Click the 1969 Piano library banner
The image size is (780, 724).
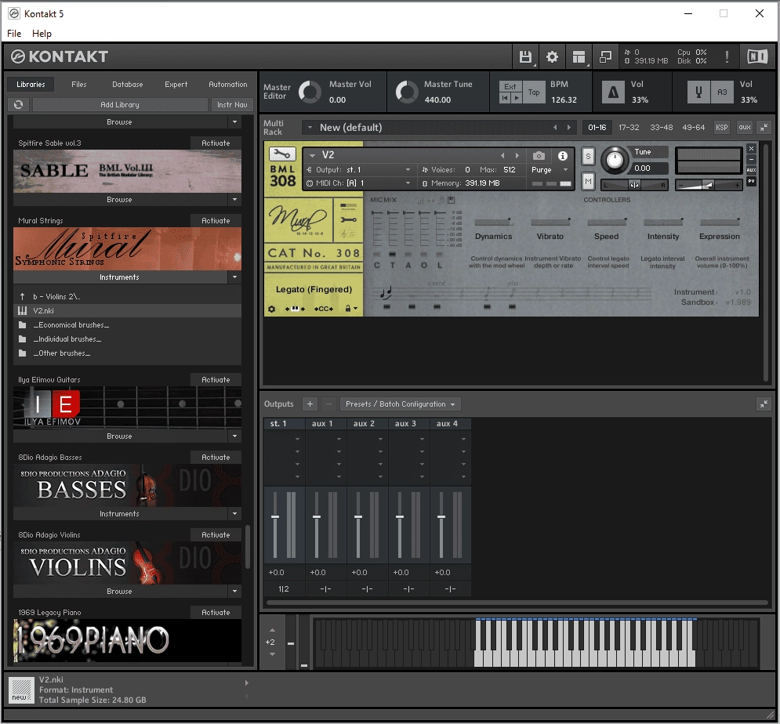tap(127, 640)
